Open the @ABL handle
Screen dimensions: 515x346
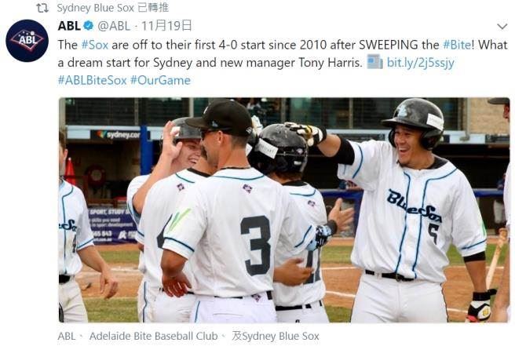pyautogui.click(x=114, y=26)
